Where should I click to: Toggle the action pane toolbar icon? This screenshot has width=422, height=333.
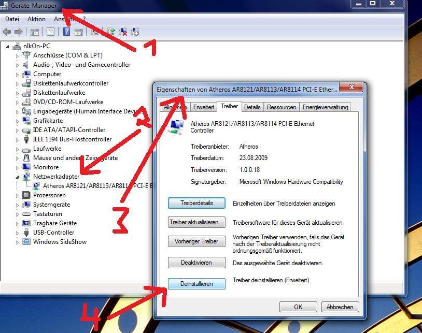pyautogui.click(x=79, y=32)
